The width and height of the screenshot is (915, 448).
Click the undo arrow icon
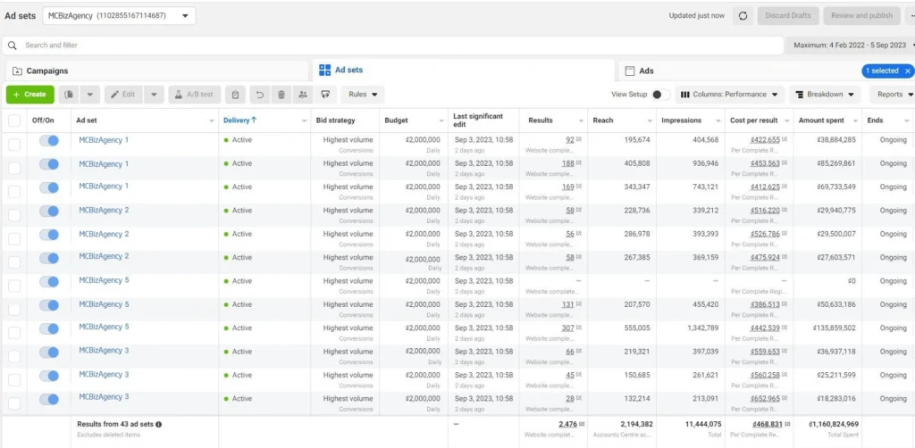point(259,94)
